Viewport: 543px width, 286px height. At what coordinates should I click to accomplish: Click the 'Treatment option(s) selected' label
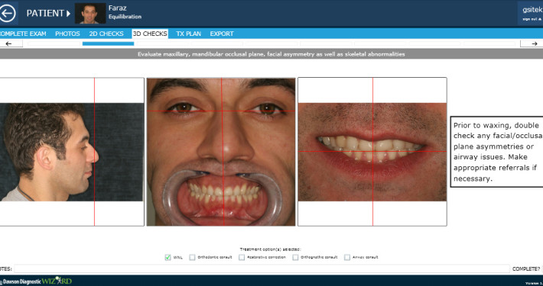point(271,249)
